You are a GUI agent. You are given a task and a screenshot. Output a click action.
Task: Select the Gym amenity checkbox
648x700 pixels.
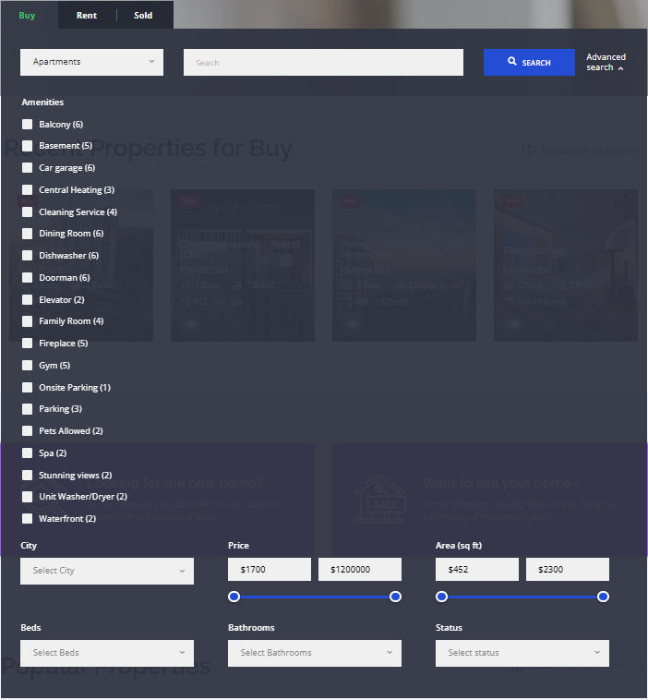click(x=28, y=366)
